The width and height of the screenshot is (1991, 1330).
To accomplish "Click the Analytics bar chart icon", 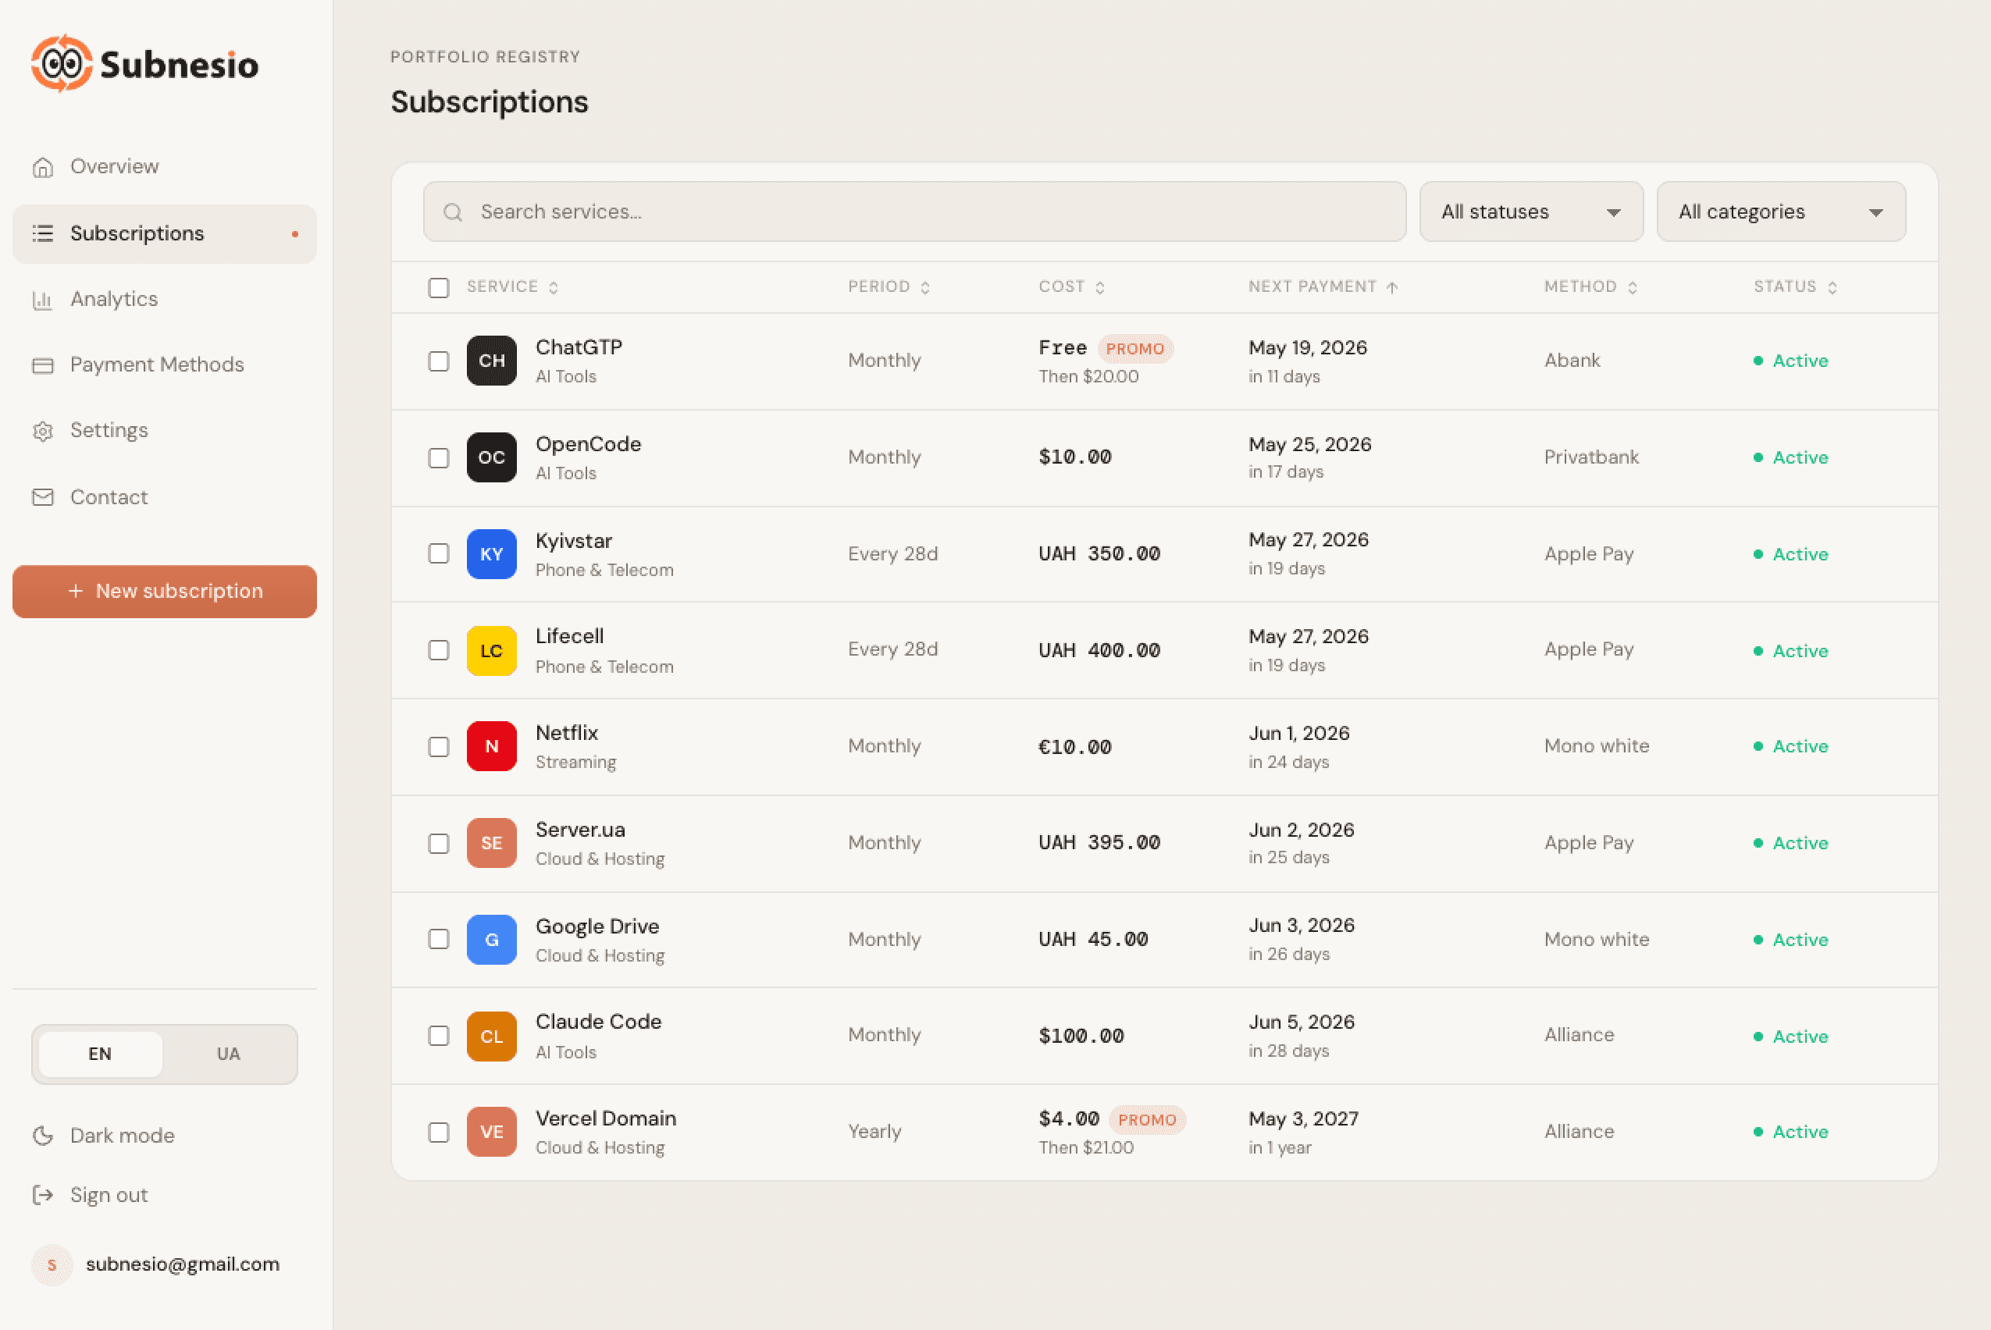I will (x=42, y=300).
